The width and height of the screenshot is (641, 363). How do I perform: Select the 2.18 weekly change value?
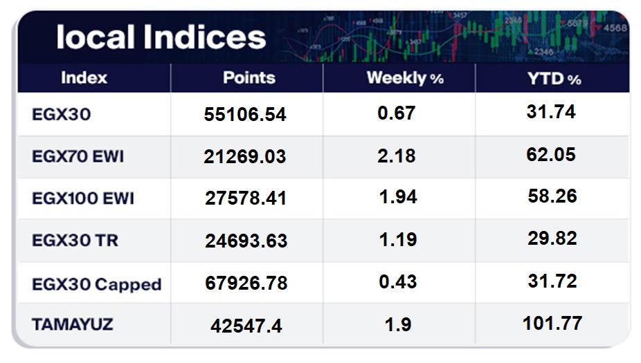[x=397, y=156]
